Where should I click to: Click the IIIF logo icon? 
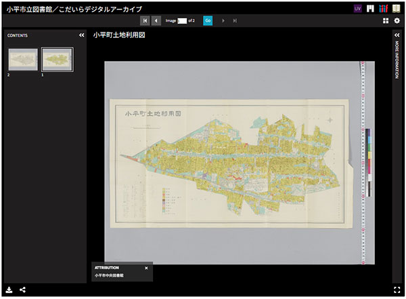(x=383, y=9)
